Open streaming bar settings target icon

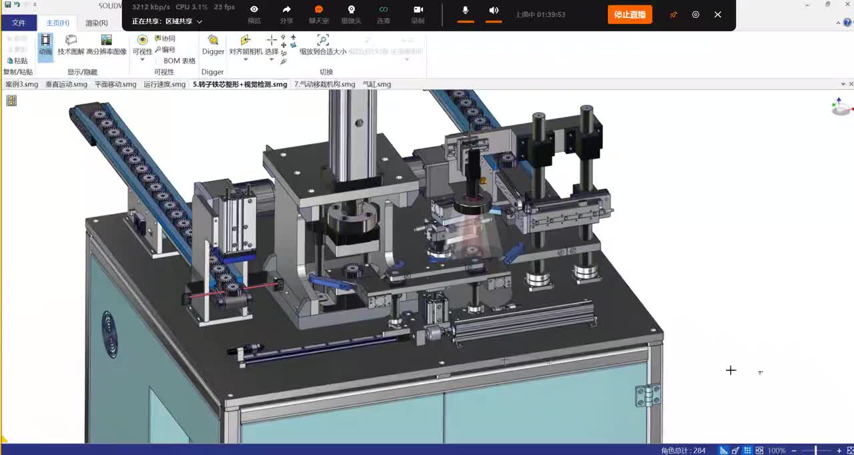tap(695, 15)
